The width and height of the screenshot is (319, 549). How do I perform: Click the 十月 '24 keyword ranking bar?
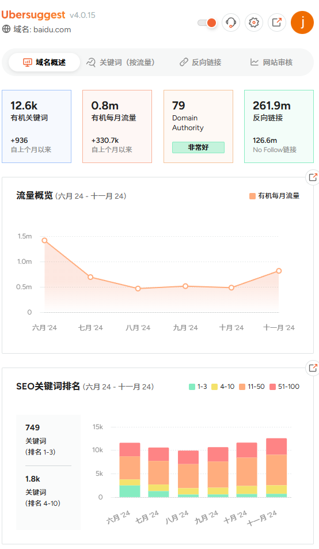pos(247,470)
